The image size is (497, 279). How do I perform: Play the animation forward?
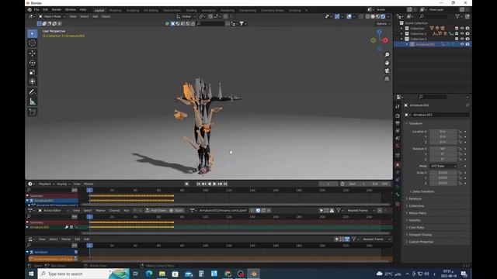coord(214,184)
